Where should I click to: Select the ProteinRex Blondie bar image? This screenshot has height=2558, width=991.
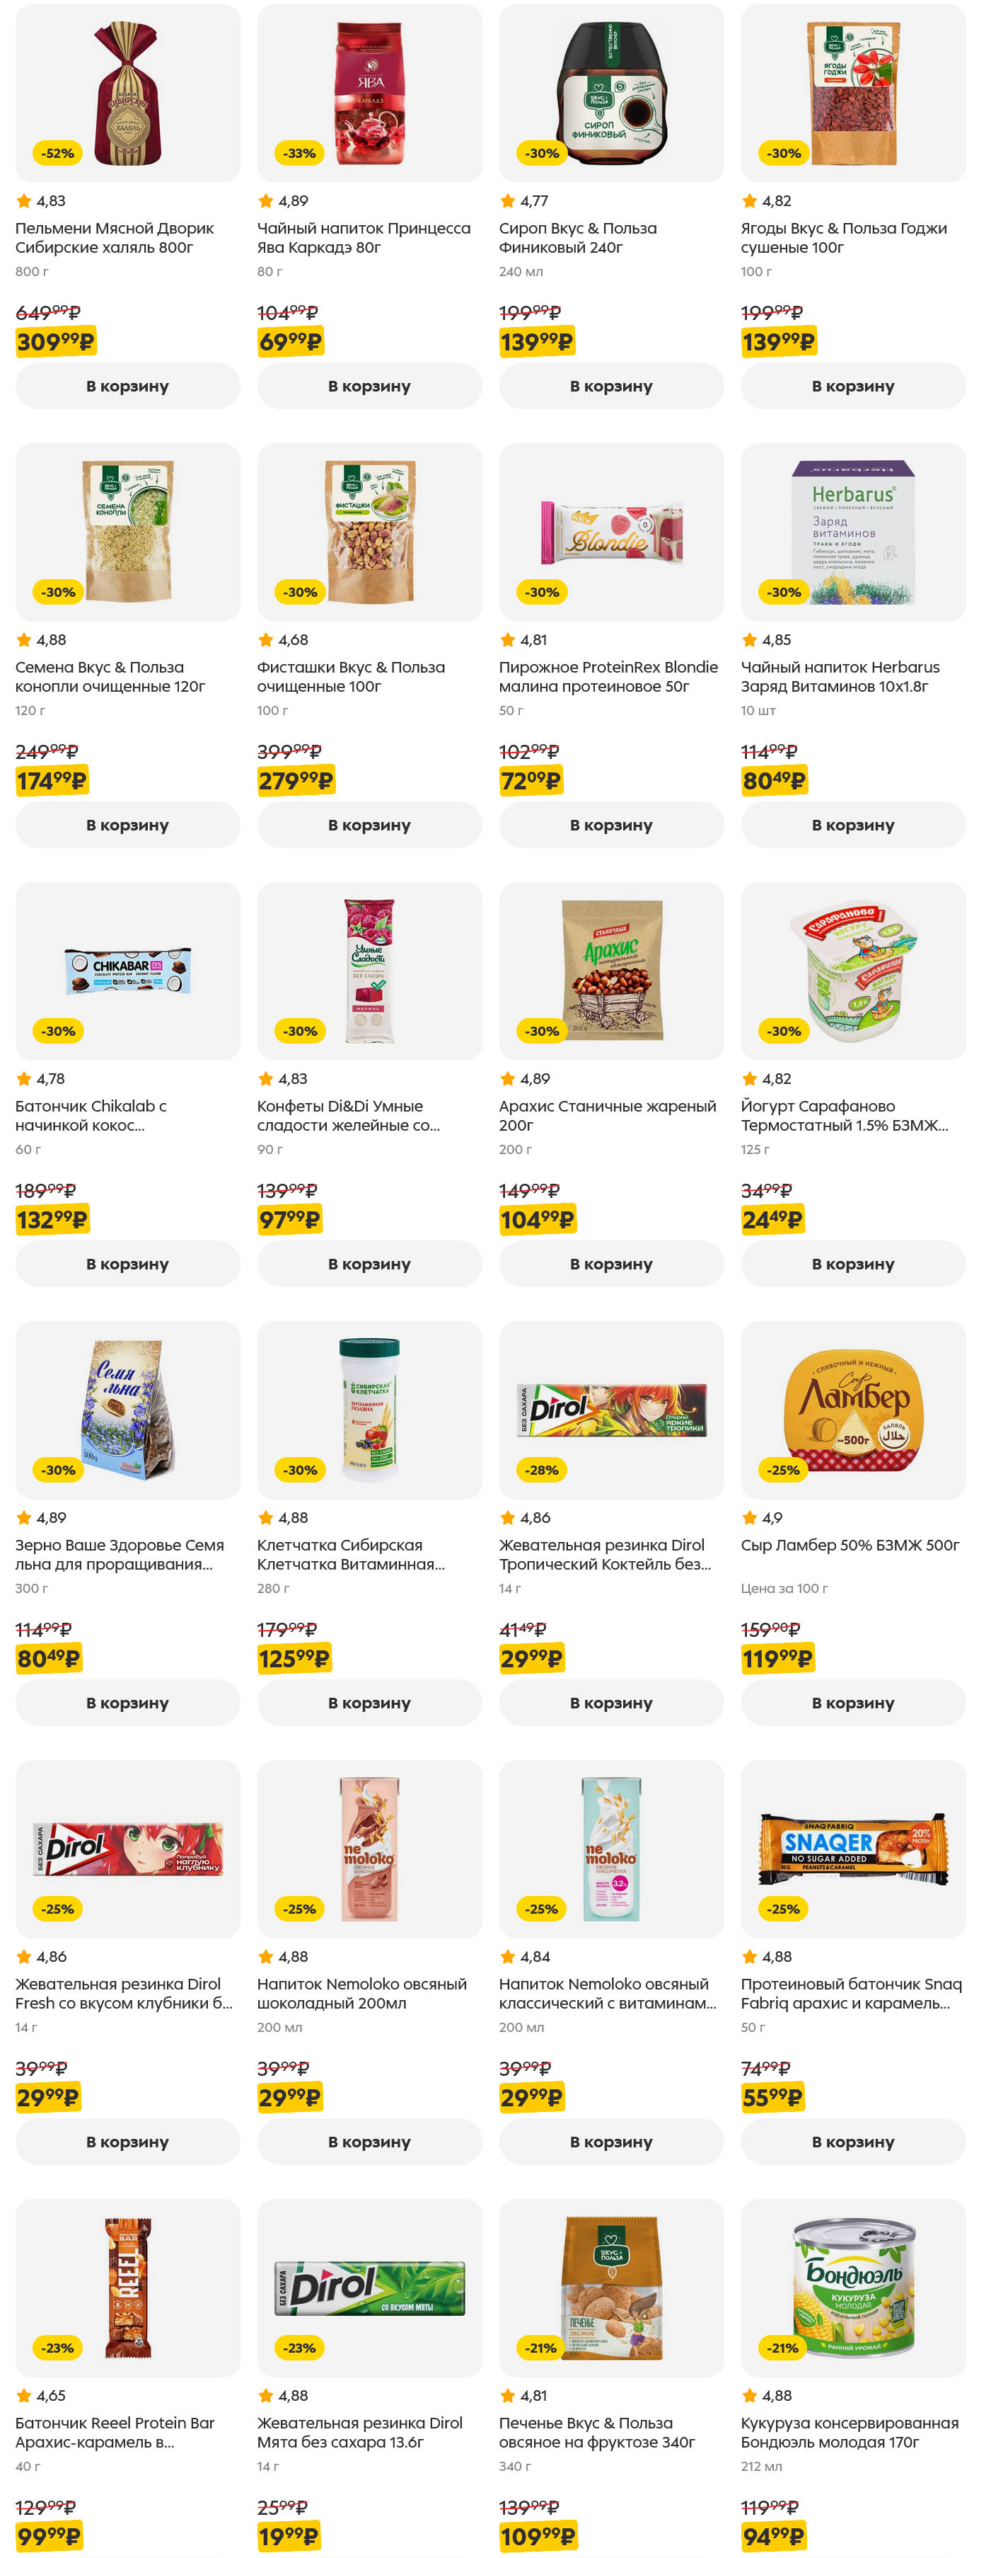coord(611,531)
